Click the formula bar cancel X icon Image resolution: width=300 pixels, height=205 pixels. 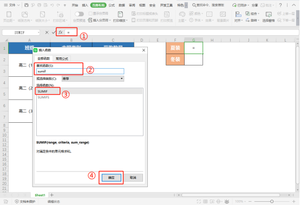(x=47, y=32)
